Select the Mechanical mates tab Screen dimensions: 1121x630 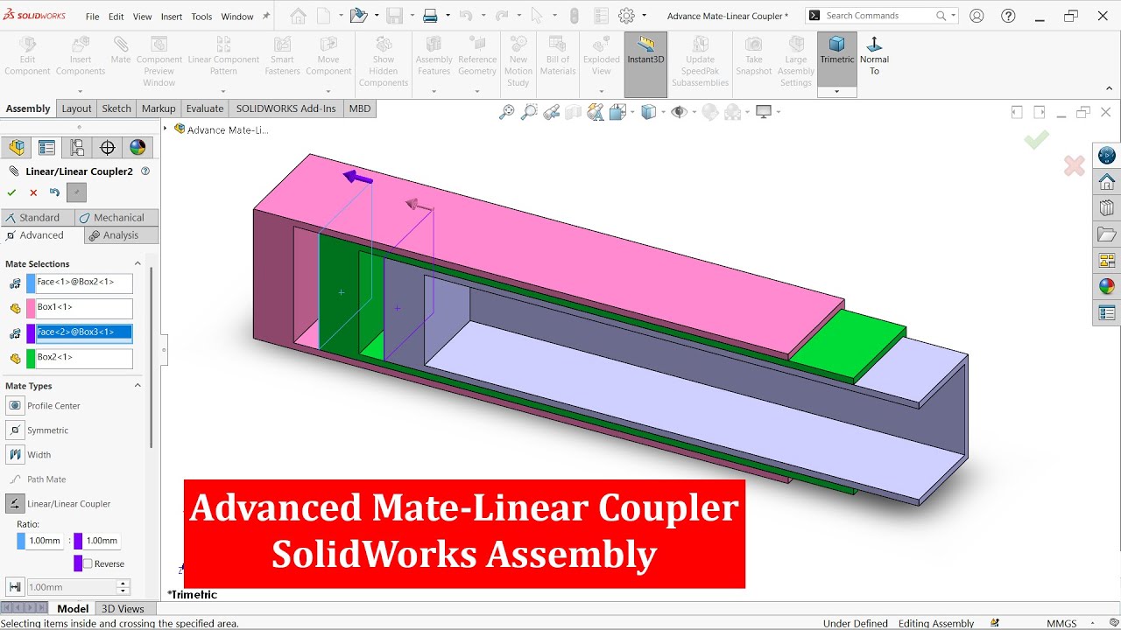click(x=116, y=218)
